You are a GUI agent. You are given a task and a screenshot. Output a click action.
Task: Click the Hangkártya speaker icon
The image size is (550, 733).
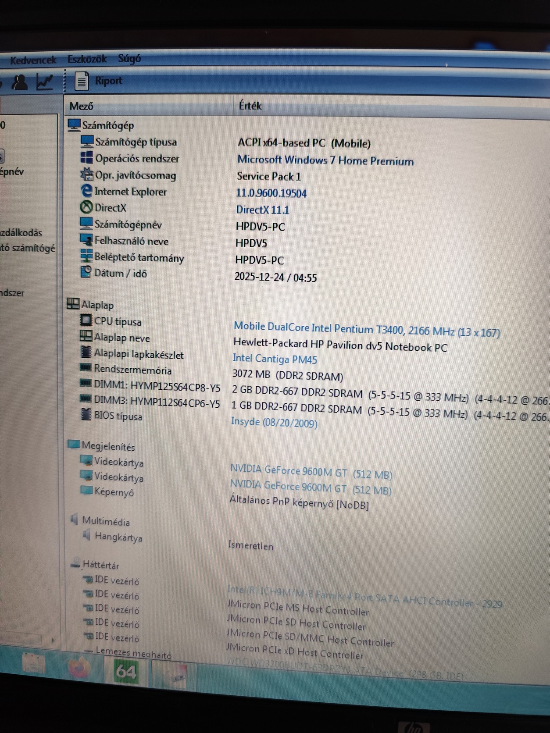[87, 535]
